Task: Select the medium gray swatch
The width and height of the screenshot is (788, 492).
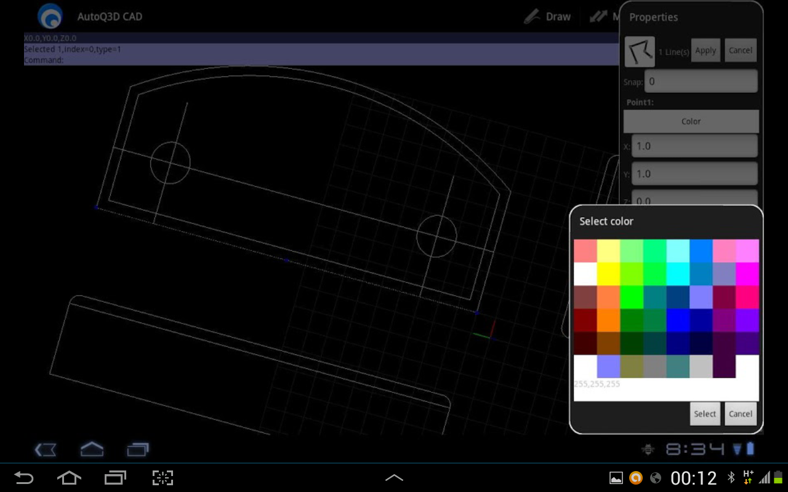Action: pos(655,367)
